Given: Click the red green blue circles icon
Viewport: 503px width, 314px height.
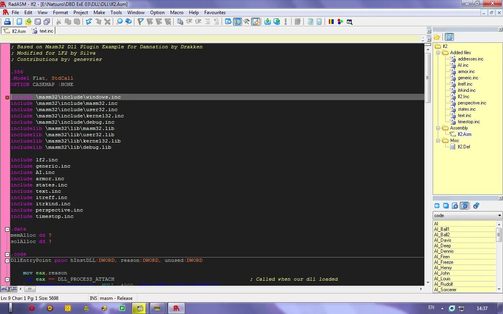Looking at the screenshot, I should pos(340,22).
